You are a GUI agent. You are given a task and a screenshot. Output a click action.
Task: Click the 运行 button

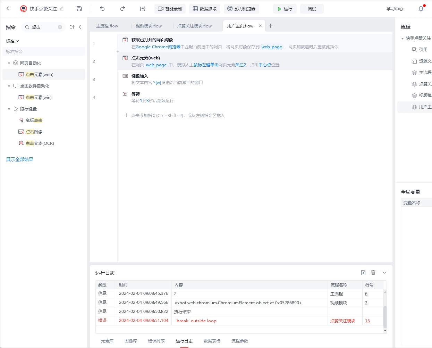coord(285,9)
